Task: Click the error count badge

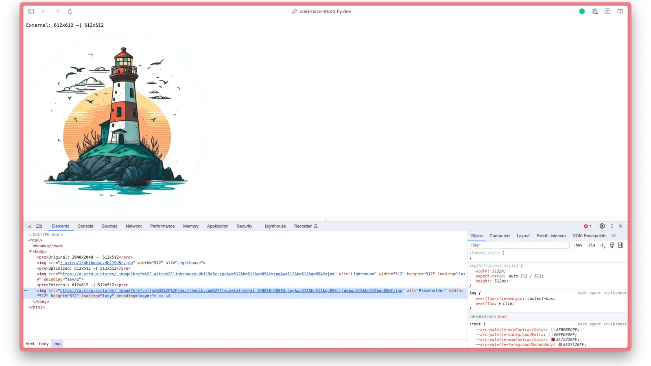Action: coord(588,226)
